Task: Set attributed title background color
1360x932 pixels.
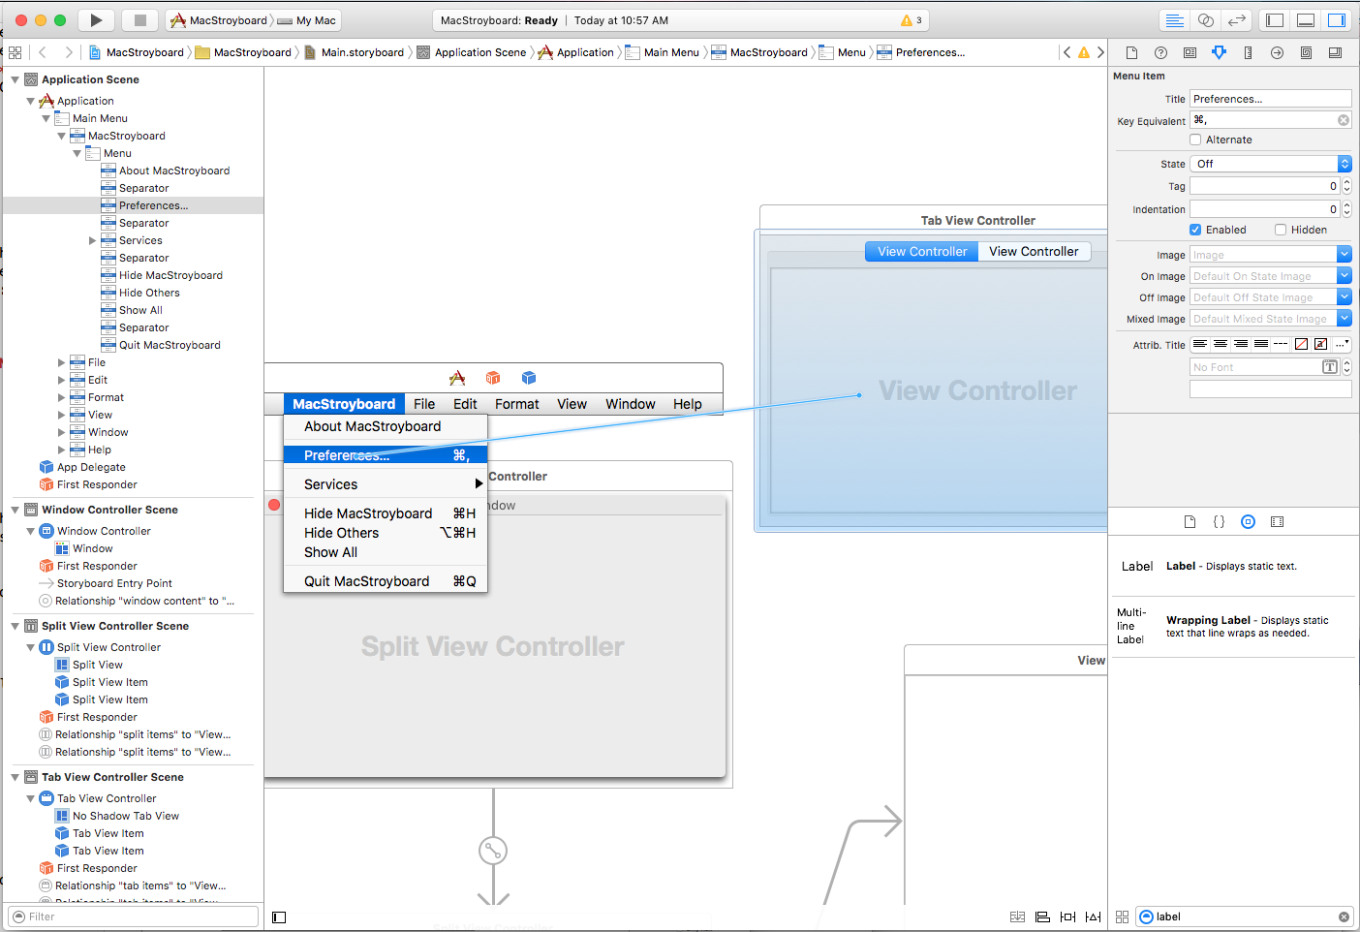Action: point(1320,344)
